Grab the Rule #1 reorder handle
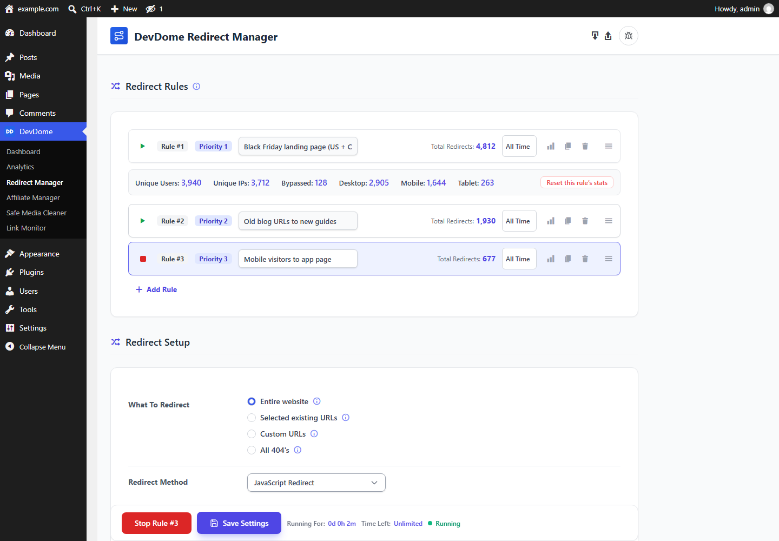 coord(609,146)
